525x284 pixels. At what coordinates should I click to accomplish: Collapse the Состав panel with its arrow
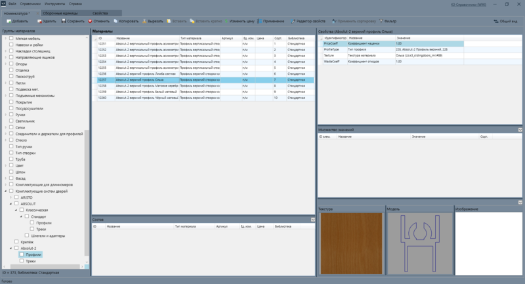pyautogui.click(x=313, y=220)
